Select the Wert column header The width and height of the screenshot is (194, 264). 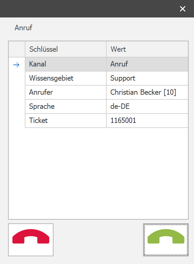(x=147, y=49)
